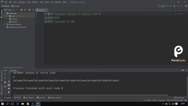Click the Windows Start button
This screenshot has height=106, width=188.
[x=2, y=104]
